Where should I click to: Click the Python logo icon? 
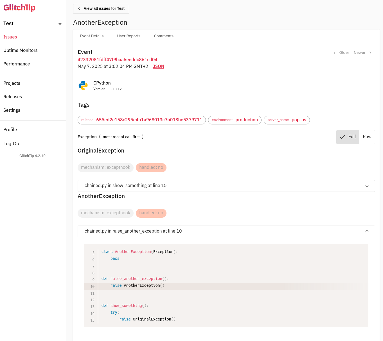click(x=83, y=85)
